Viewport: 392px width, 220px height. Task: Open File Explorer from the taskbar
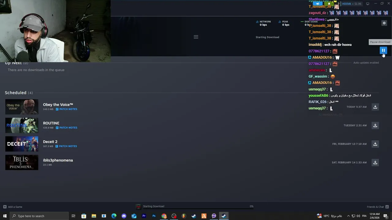pyautogui.click(x=94, y=216)
